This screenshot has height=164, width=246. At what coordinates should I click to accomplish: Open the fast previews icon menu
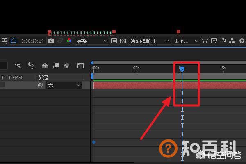tap(214, 41)
